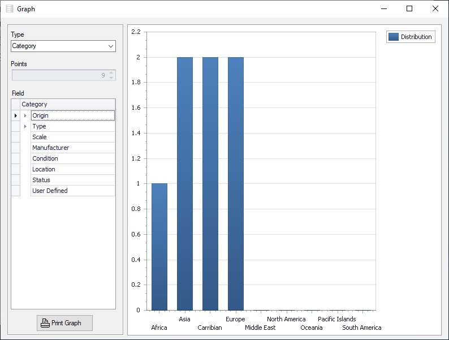The width and height of the screenshot is (449, 340).
Task: Select the Type field row
Action: pyautogui.click(x=73, y=126)
